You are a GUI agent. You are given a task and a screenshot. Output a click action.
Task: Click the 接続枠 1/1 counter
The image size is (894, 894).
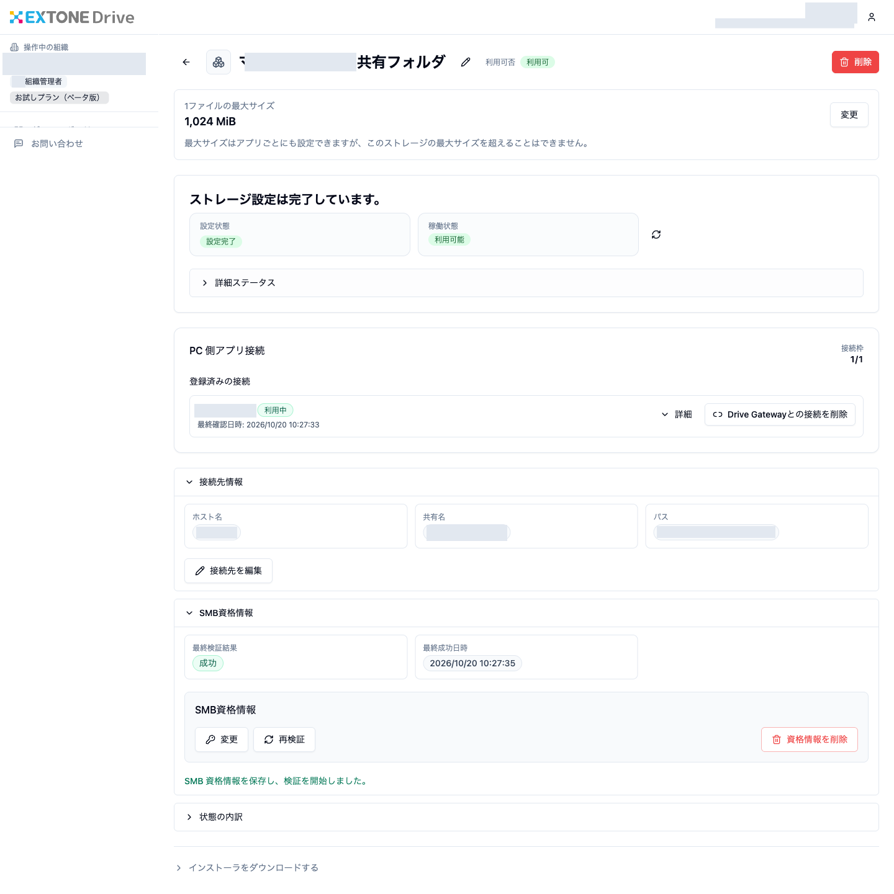(852, 354)
